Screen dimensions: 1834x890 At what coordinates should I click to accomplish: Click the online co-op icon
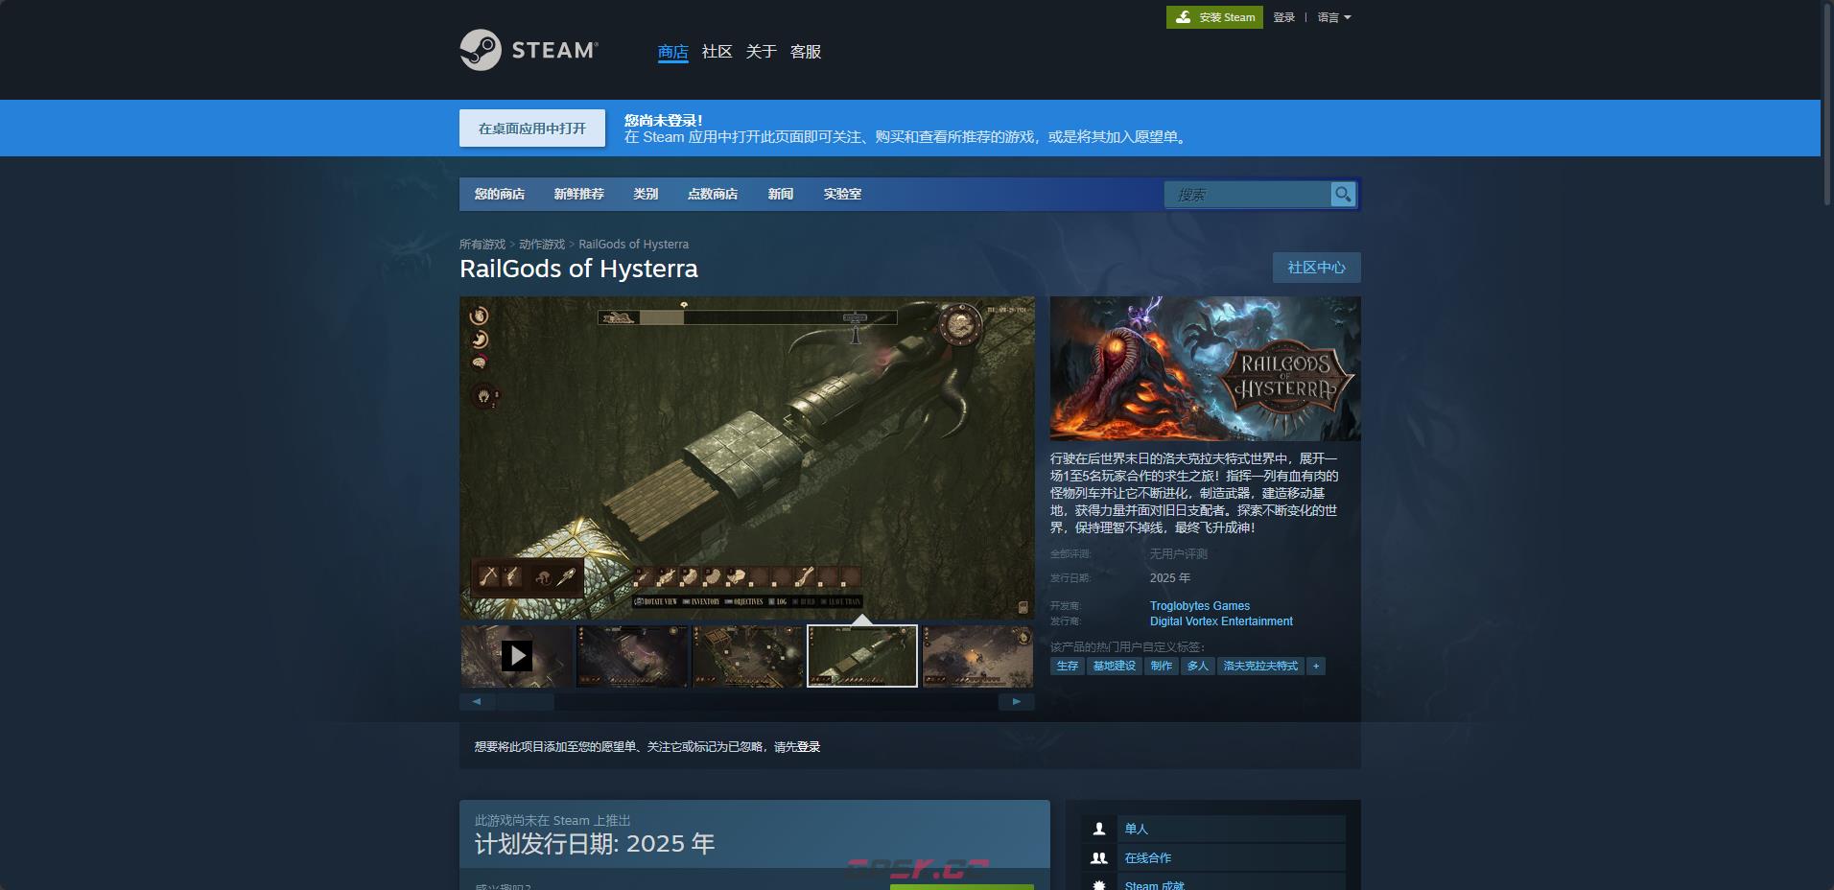tap(1099, 858)
